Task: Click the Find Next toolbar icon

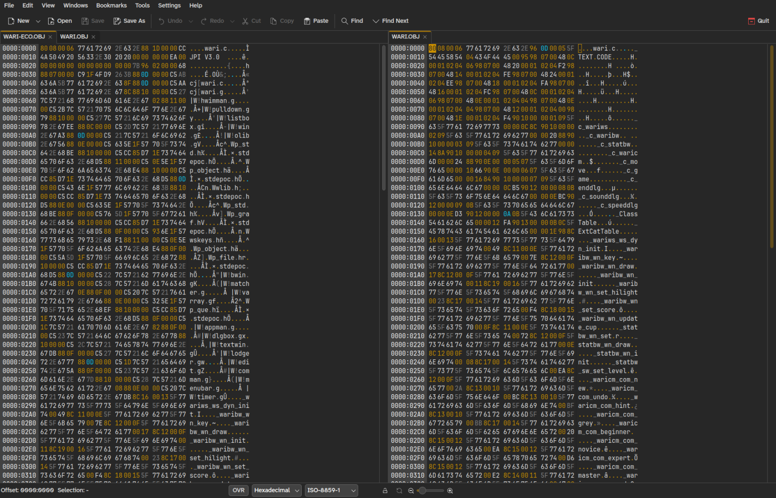Action: click(376, 21)
